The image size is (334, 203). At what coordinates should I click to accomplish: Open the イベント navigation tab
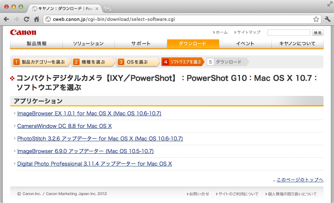pyautogui.click(x=245, y=43)
